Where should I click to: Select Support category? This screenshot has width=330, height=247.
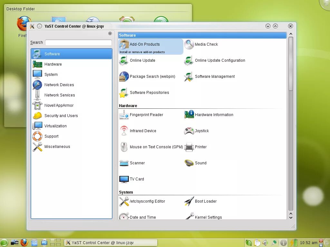pos(72,136)
